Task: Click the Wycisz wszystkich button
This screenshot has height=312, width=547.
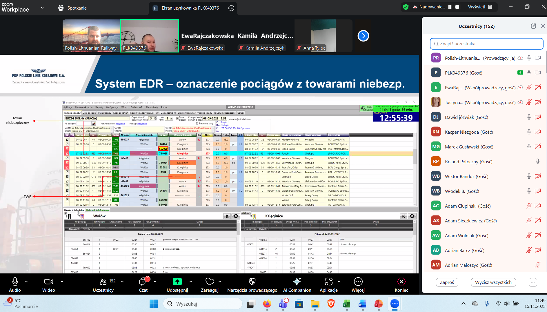Action: tap(493, 282)
